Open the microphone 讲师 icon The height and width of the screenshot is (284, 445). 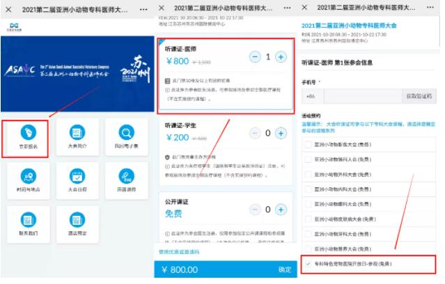126,176
